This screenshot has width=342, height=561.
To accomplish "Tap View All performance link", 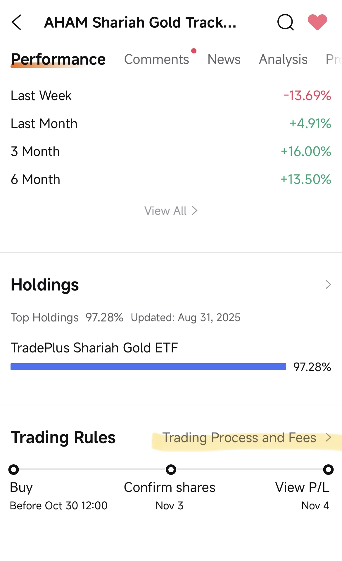I will (171, 211).
